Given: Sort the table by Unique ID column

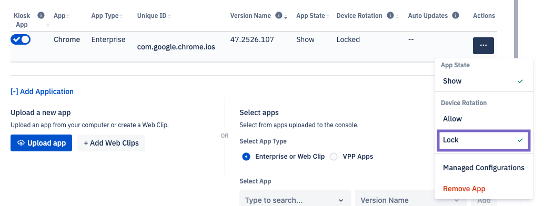Looking at the screenshot, I should pyautogui.click(x=169, y=16).
